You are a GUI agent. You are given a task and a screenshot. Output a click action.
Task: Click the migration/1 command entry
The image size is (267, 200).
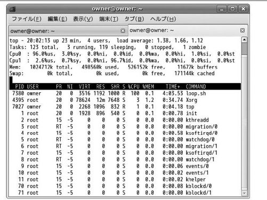coord(201,146)
